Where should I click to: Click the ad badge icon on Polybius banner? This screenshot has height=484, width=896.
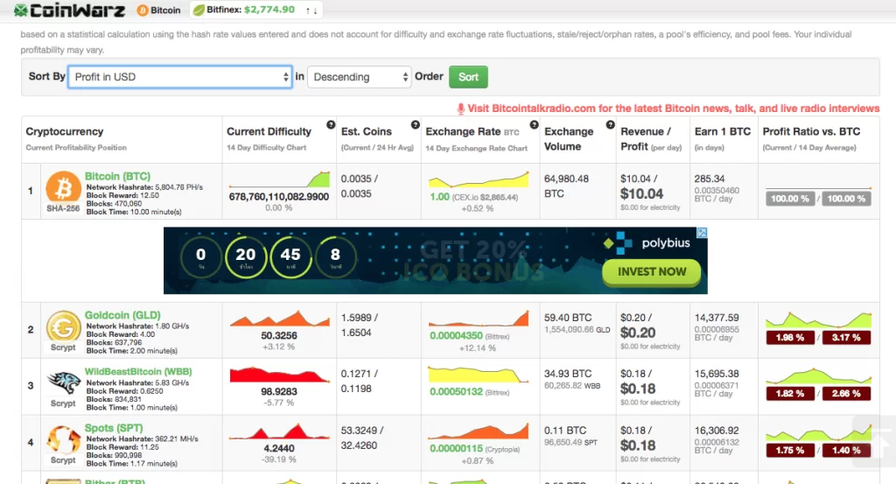point(702,234)
